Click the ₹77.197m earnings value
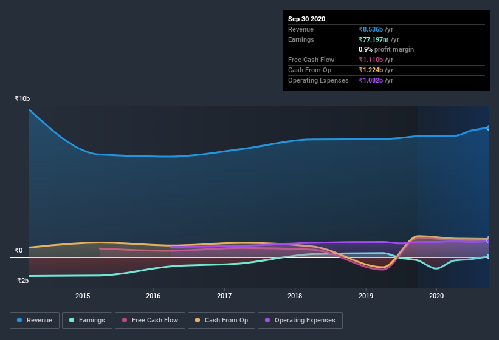Image resolution: width=499 pixels, height=340 pixels. (x=374, y=39)
